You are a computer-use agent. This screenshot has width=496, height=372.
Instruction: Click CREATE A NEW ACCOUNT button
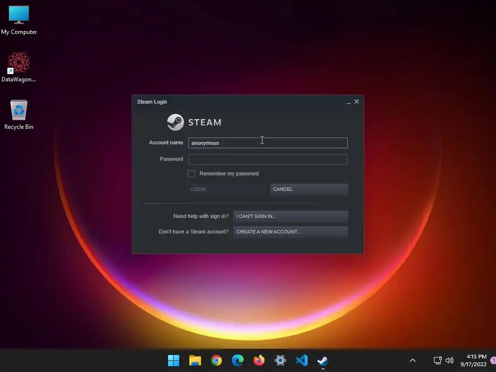tap(291, 232)
